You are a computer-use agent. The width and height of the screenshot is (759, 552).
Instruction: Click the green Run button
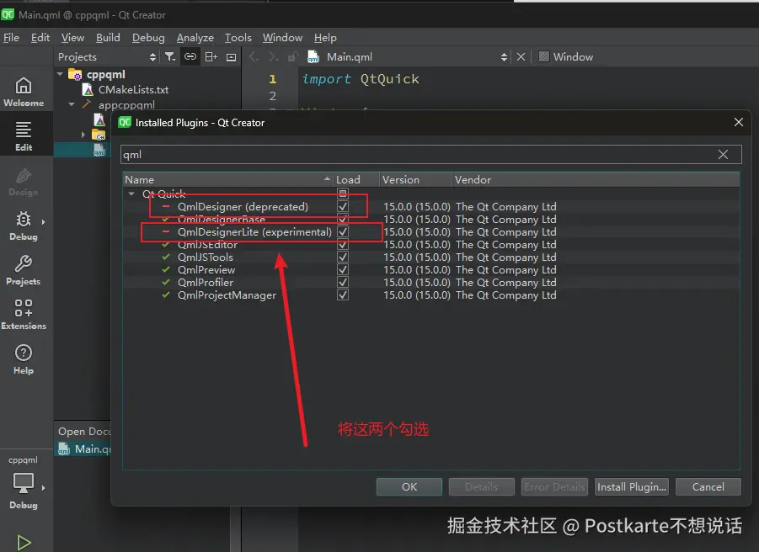click(x=24, y=543)
